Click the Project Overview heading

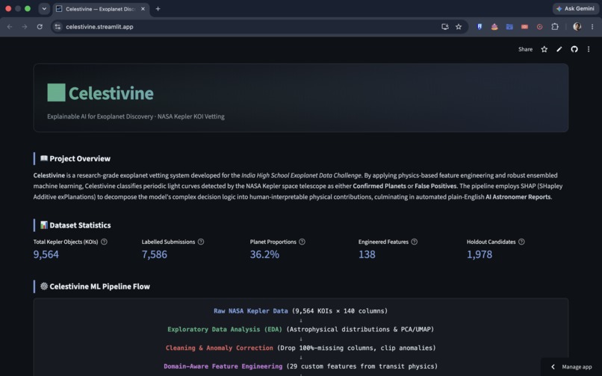click(80, 158)
